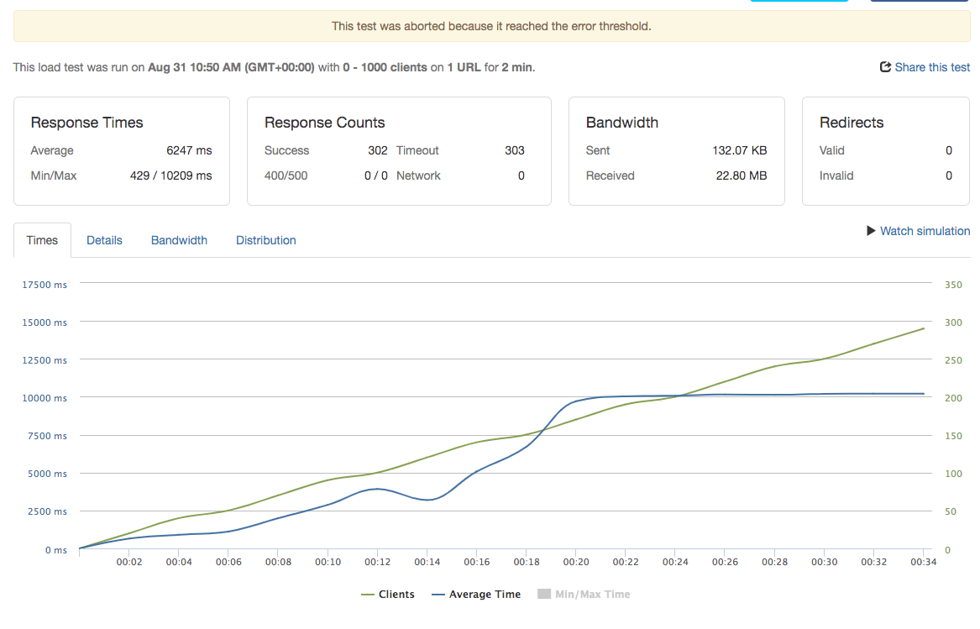This screenshot has width=980, height=629.
Task: Click the Response Counts summary panel
Action: 399,150
